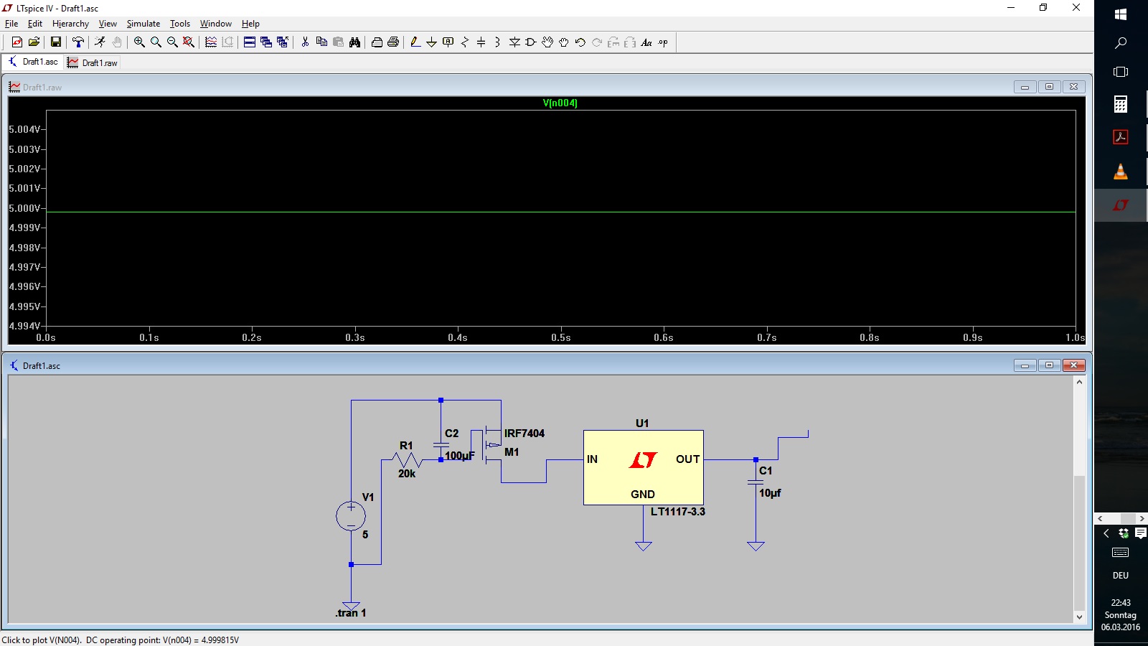Click the Open file toolbar icon
This screenshot has height=646, width=1148.
click(34, 42)
